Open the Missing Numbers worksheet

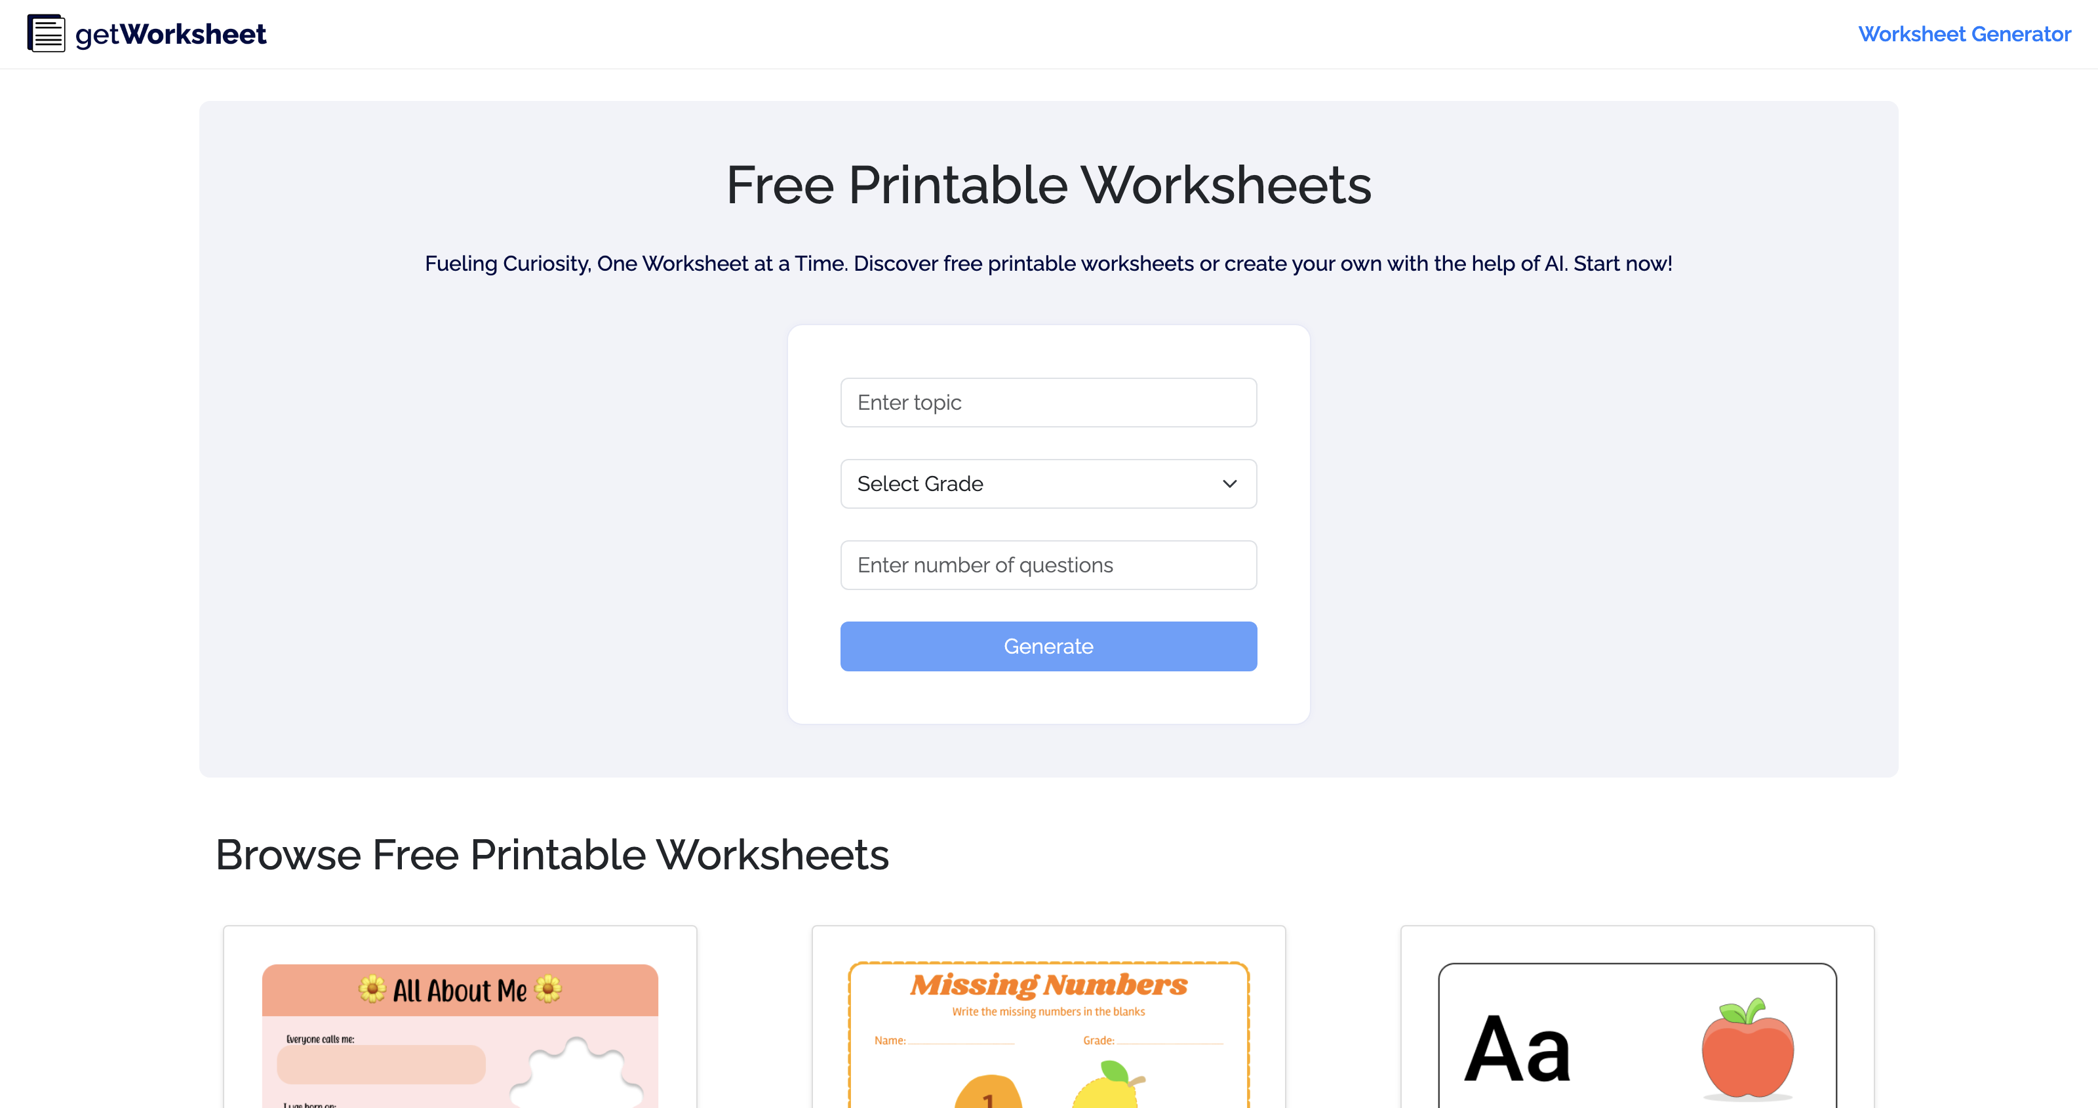point(1048,1018)
